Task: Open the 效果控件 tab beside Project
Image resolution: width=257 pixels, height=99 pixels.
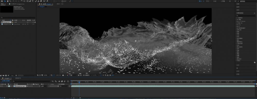Action: pos(18,4)
